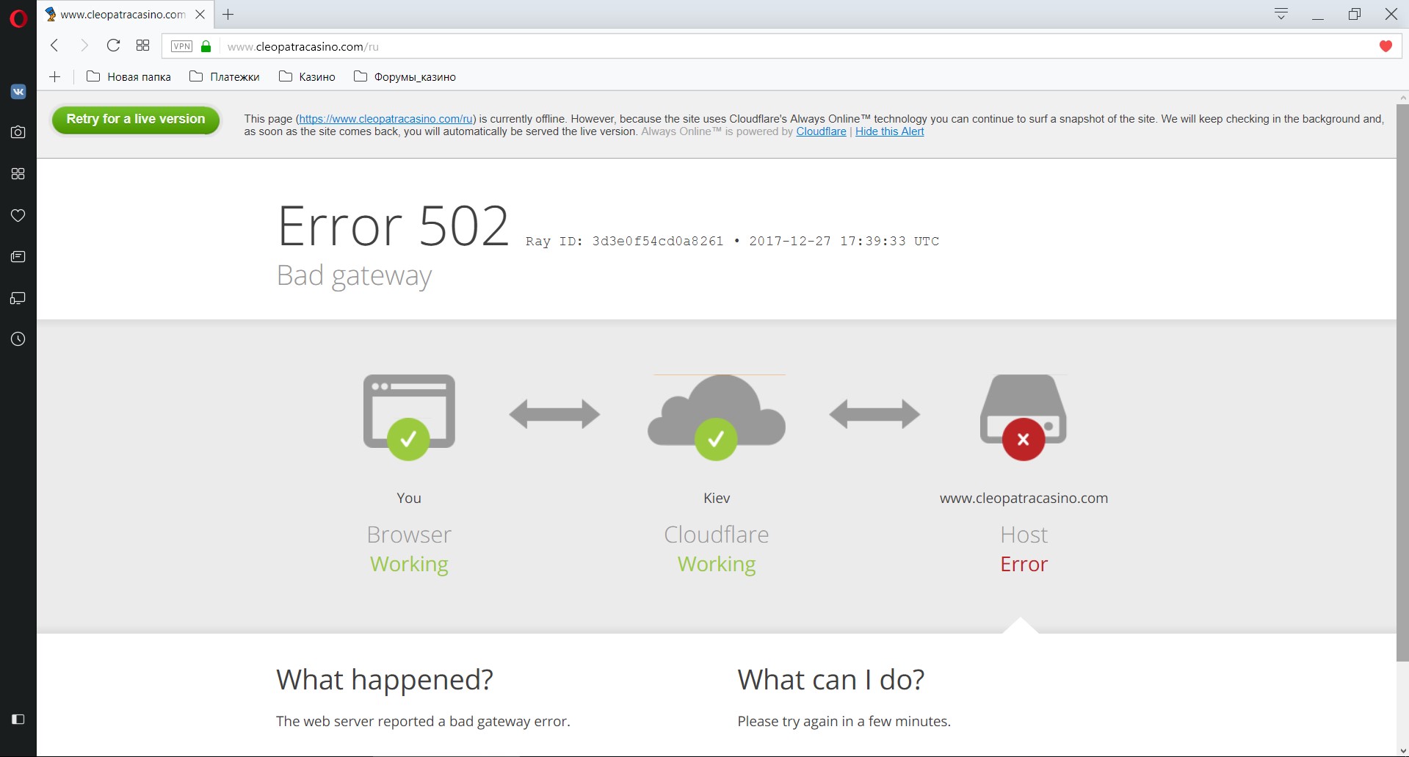Go forward to the next page
This screenshot has width=1409, height=757.
84,46
